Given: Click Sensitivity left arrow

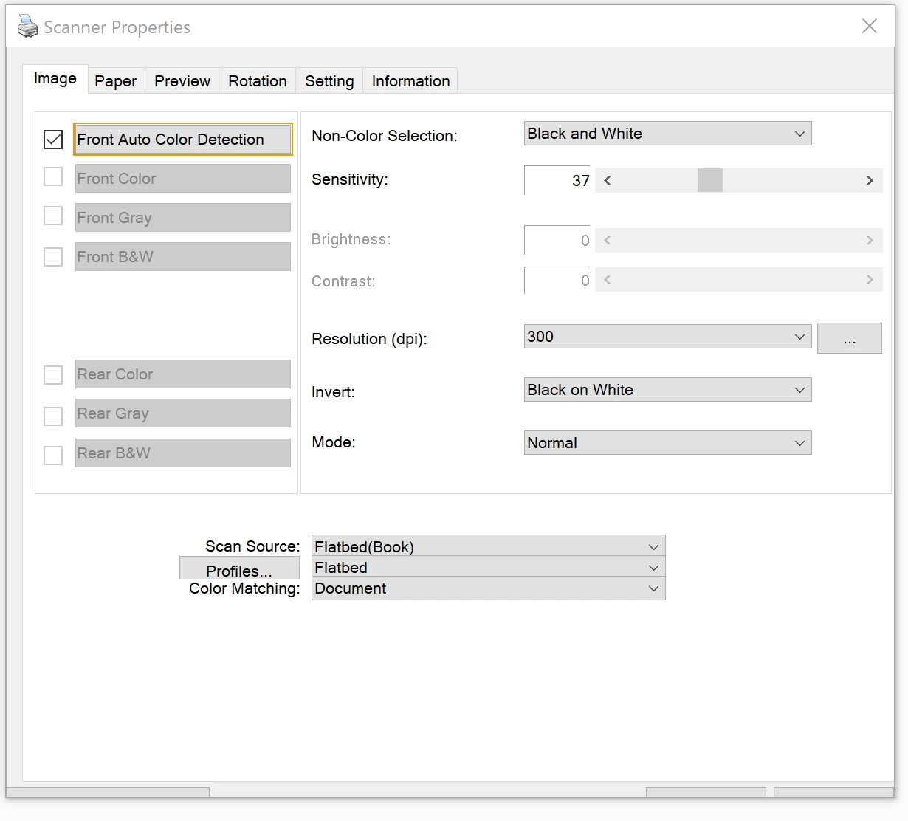Looking at the screenshot, I should 608,180.
